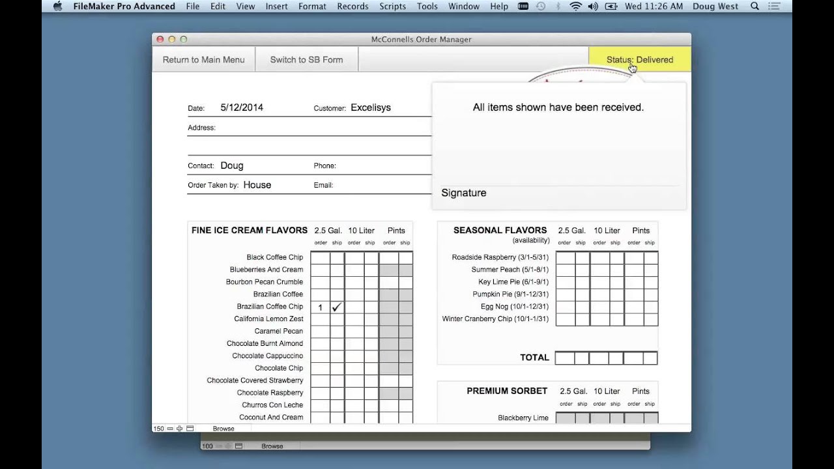Click zoom in icon in the back window
Image resolution: width=834 pixels, height=469 pixels.
pyautogui.click(x=229, y=446)
